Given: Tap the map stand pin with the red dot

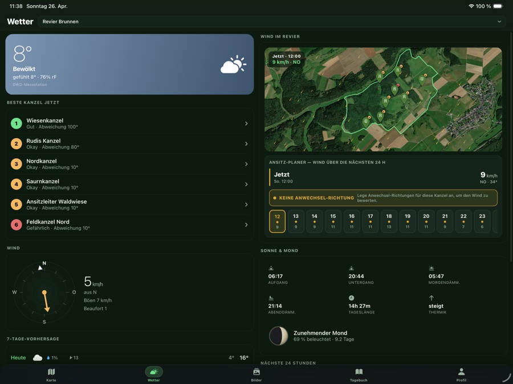Looking at the screenshot, I should tap(395, 89).
